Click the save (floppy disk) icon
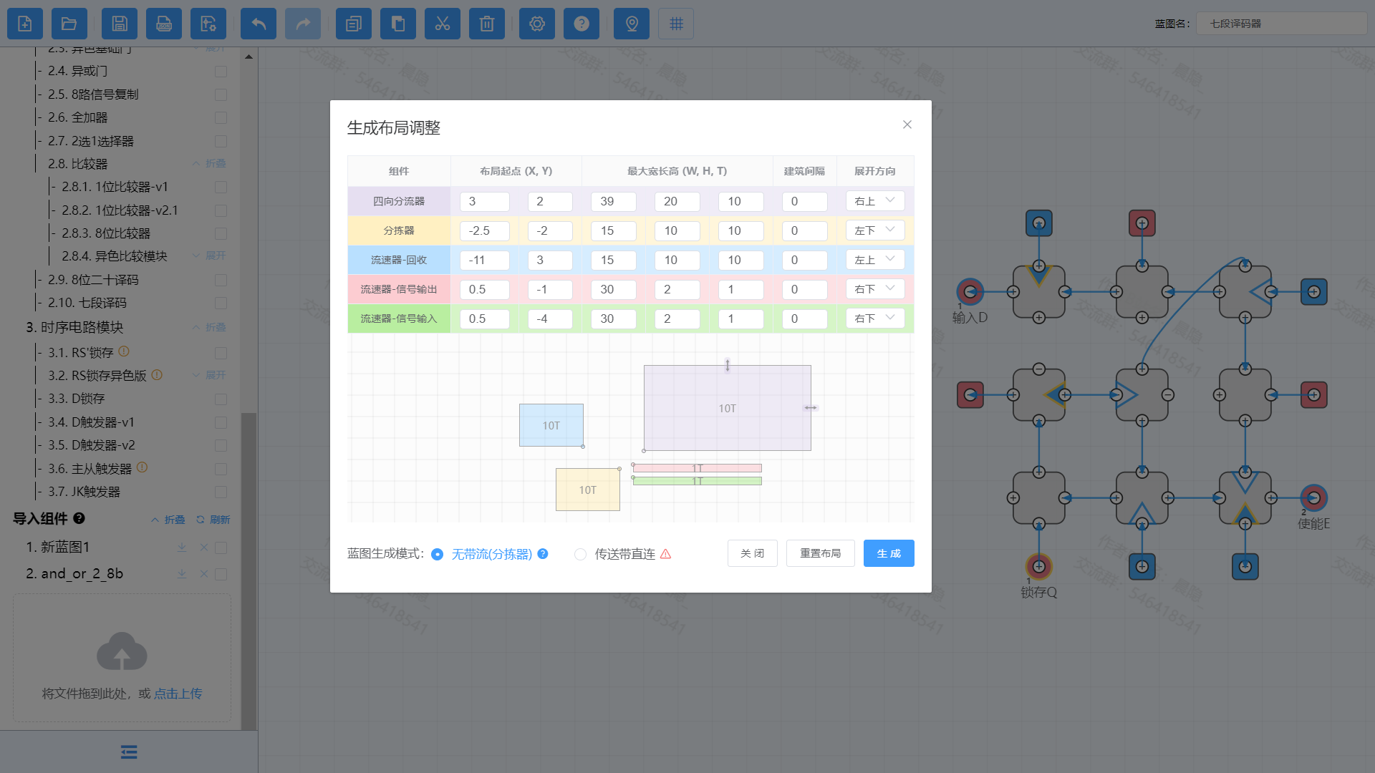1375x773 pixels. (120, 24)
